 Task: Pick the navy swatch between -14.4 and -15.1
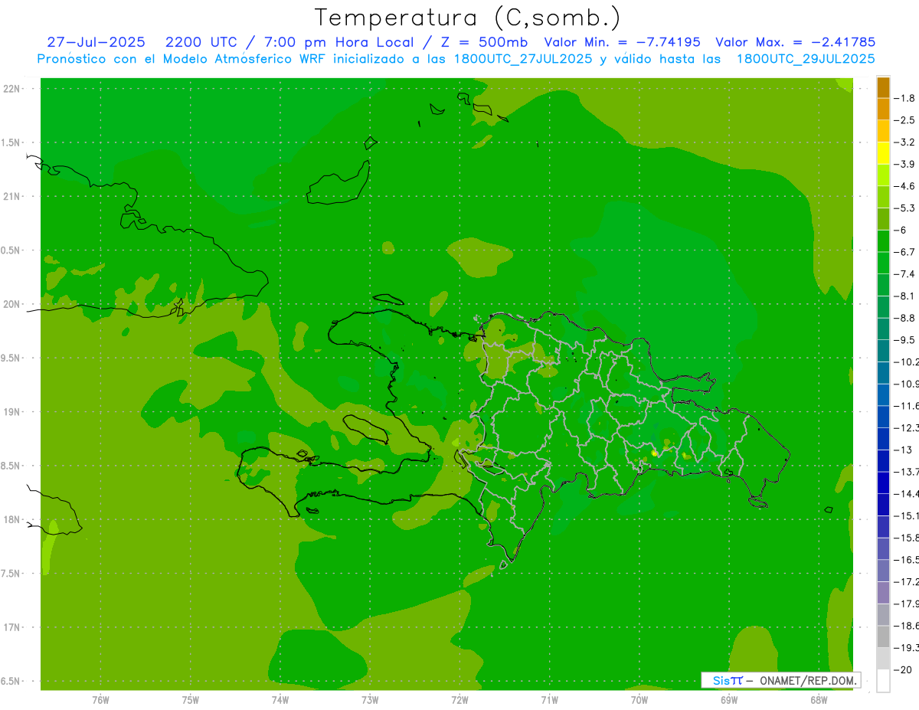coord(883,505)
